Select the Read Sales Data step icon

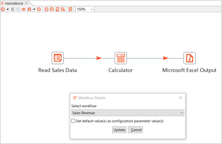(57, 58)
